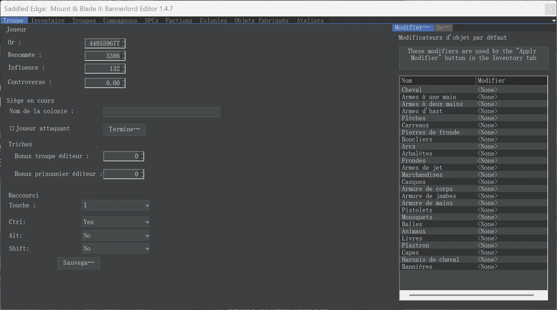557x310 pixels.
Task: Click the Controverse field spinner arrows
Action: pyautogui.click(x=123, y=83)
